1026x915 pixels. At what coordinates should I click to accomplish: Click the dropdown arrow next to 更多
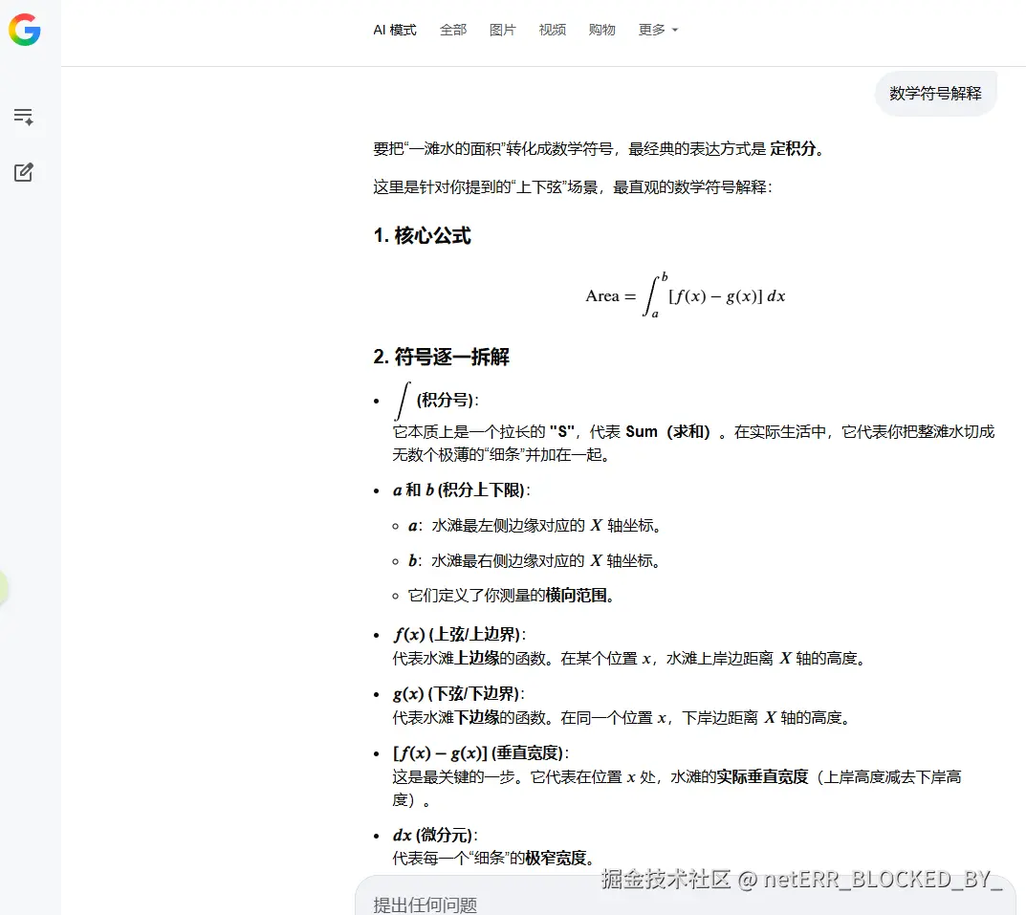(x=675, y=30)
